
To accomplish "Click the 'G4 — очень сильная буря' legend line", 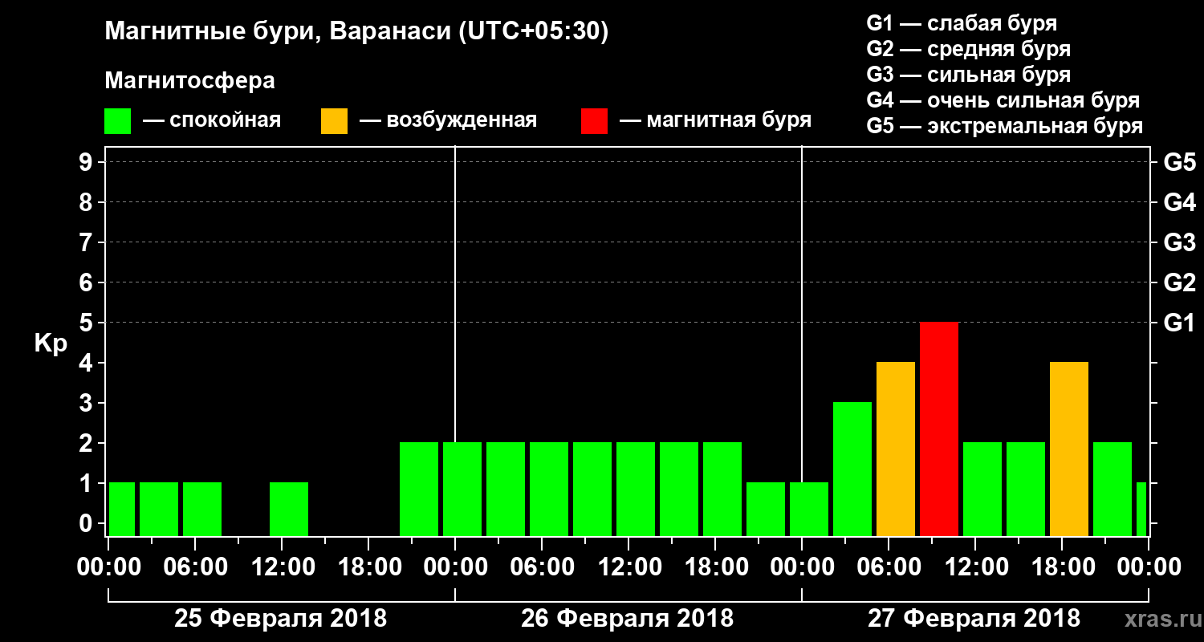I will click(x=1003, y=100).
